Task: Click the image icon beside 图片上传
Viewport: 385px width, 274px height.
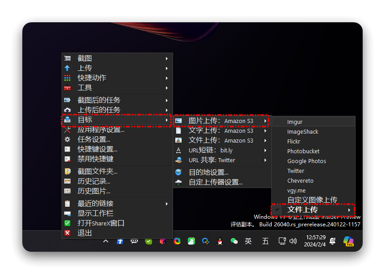Action: pos(178,121)
